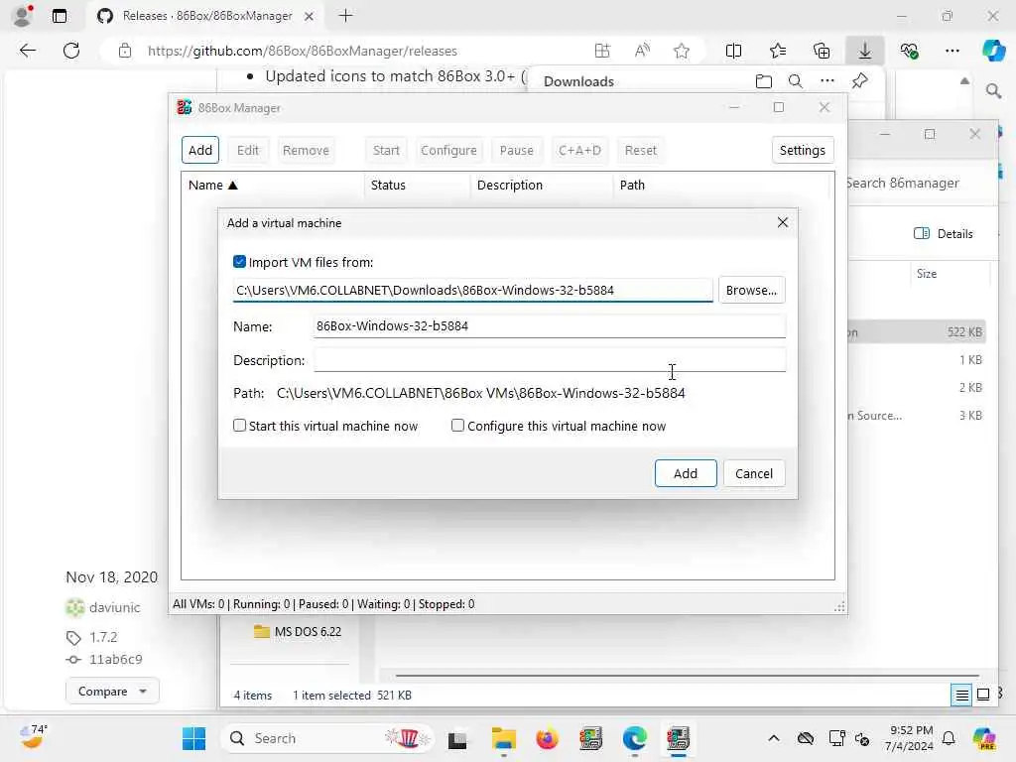1016x762 pixels.
Task: Open Edge split screen icon
Action: click(x=733, y=51)
